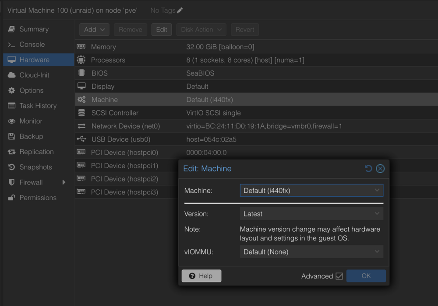This screenshot has width=438, height=306.
Task: Click the pencil icon to edit tags
Action: click(180, 10)
